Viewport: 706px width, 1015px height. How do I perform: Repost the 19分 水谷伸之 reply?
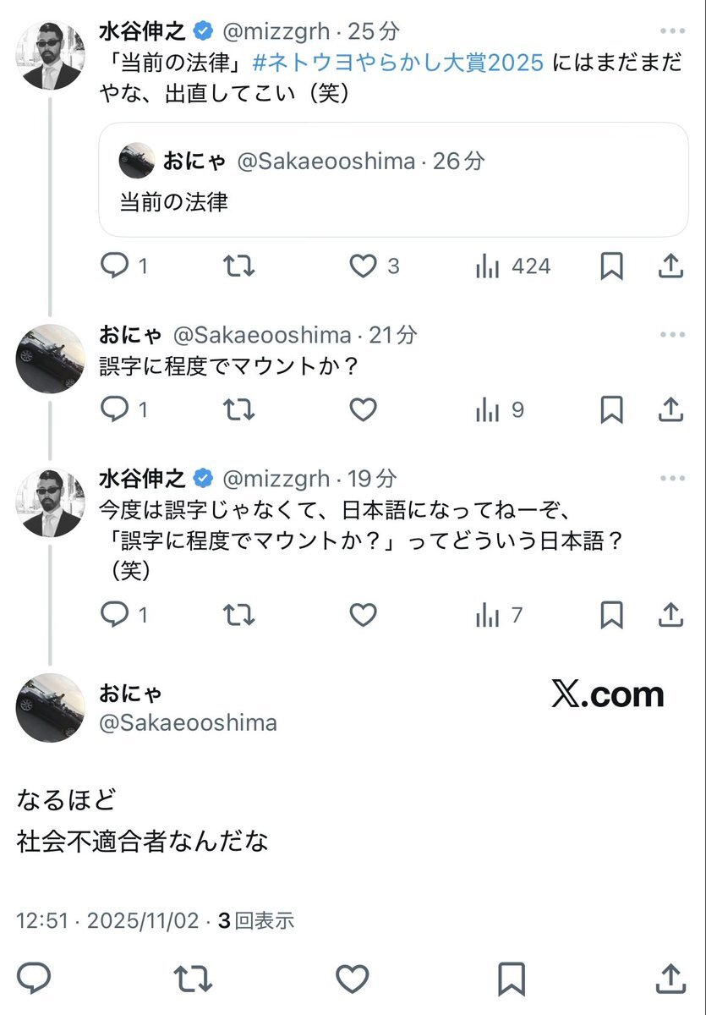[x=238, y=615]
